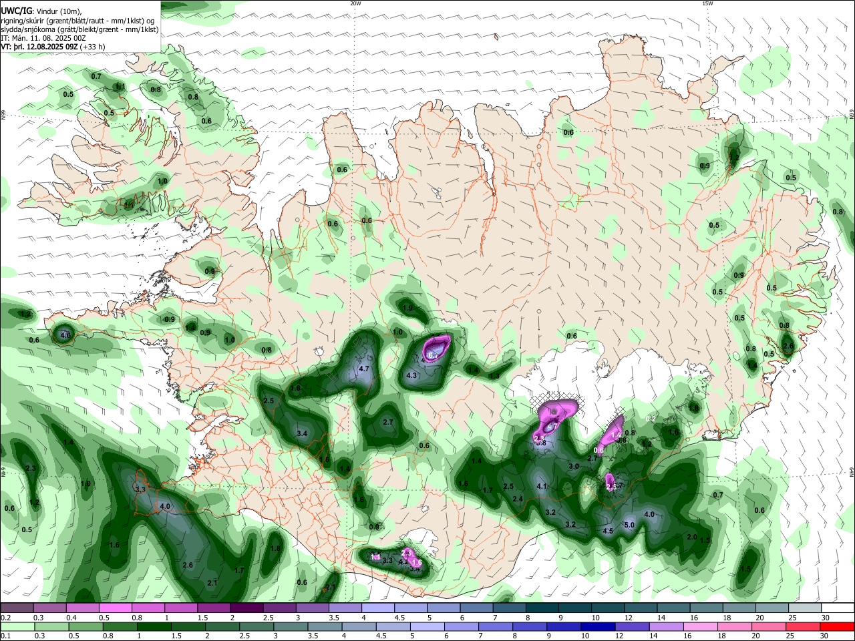855x641 pixels.
Task: Click the '2.4' precipitation value on the map
Action: [518, 499]
